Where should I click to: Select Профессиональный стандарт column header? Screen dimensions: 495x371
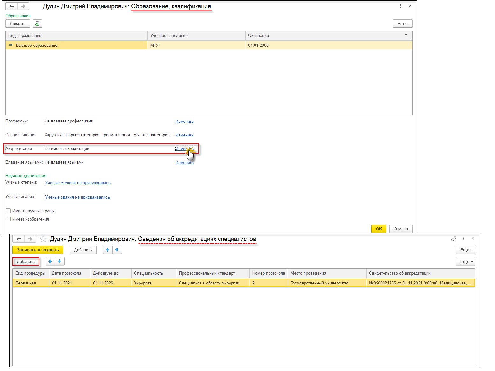tap(213, 273)
